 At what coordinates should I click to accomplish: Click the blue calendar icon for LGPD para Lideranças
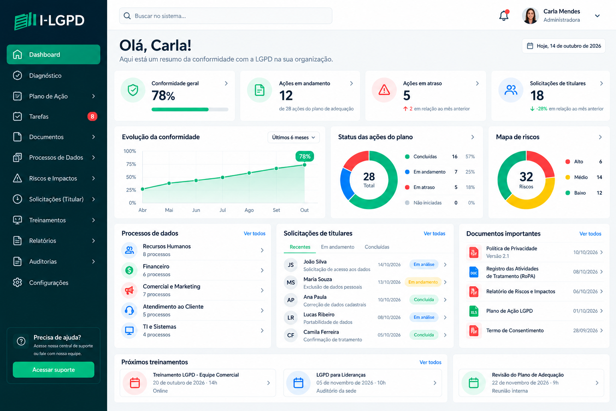coord(298,383)
